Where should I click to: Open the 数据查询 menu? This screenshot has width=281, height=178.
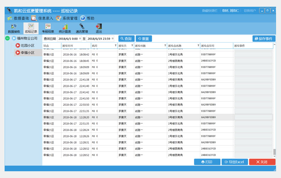click(x=18, y=18)
